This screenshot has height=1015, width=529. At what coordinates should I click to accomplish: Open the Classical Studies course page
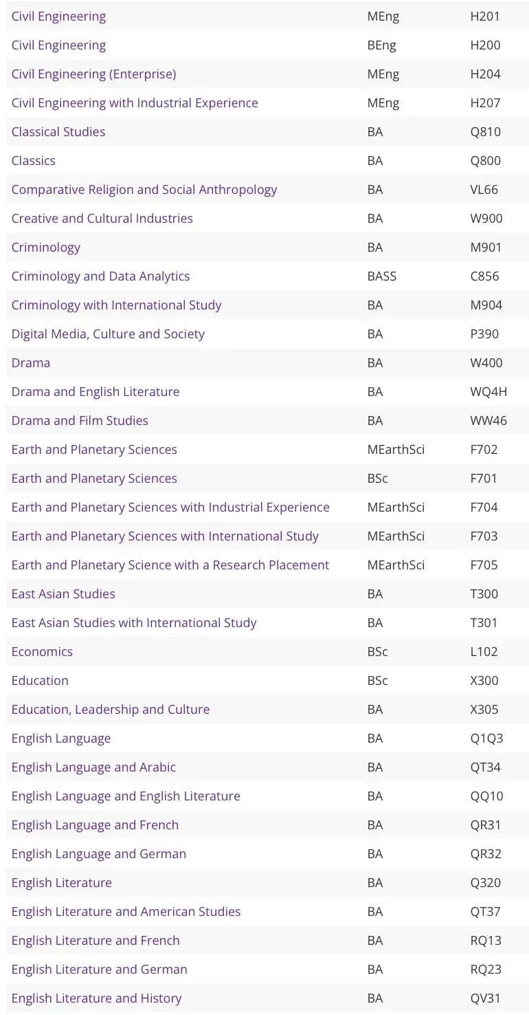click(x=58, y=132)
